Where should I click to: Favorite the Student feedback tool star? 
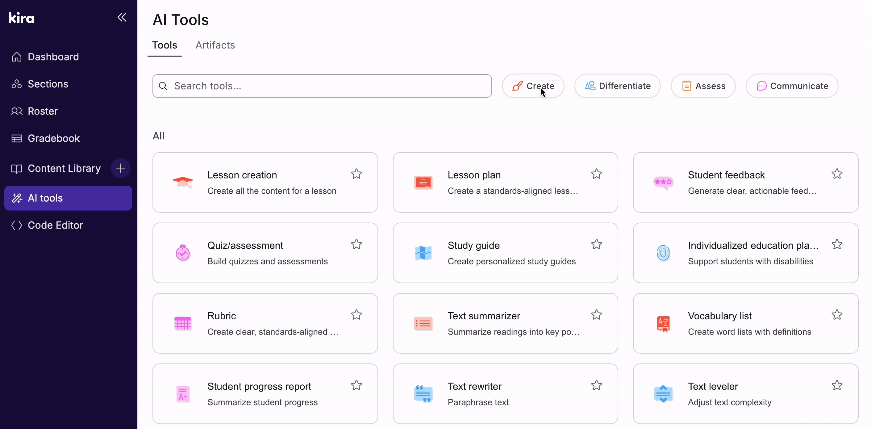pyautogui.click(x=837, y=174)
